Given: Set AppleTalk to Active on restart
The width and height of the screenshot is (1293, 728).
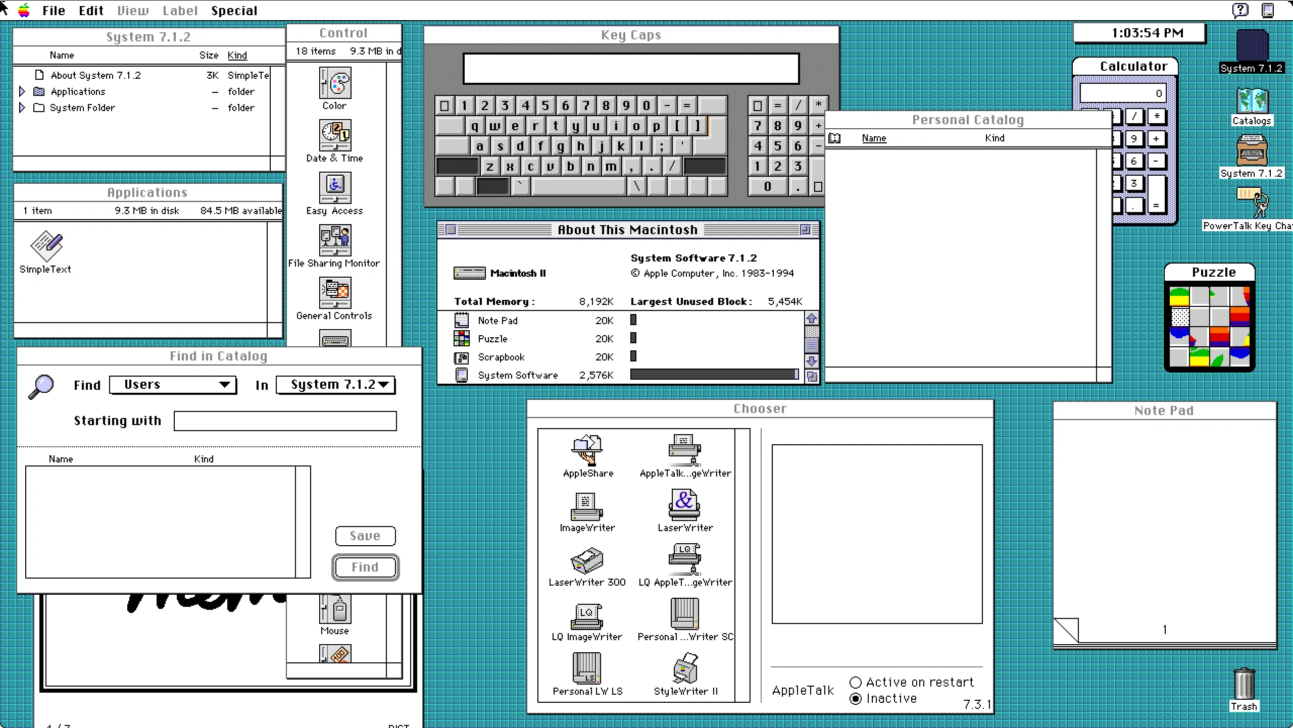Looking at the screenshot, I should pyautogui.click(x=856, y=682).
